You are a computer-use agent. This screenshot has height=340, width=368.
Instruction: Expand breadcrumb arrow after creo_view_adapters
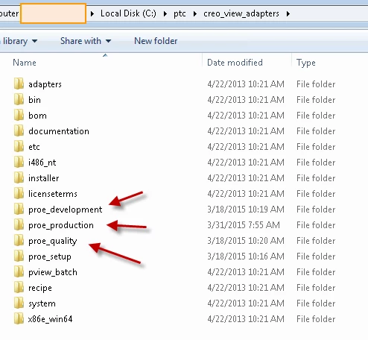click(288, 13)
